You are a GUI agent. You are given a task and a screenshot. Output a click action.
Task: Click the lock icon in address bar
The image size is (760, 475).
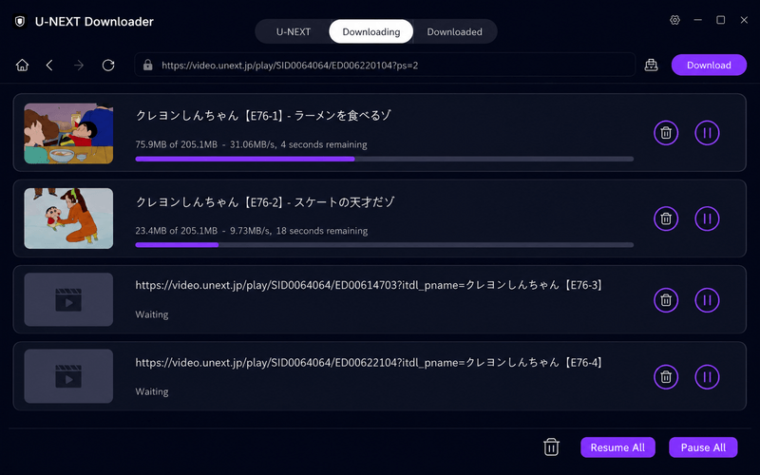coord(148,65)
